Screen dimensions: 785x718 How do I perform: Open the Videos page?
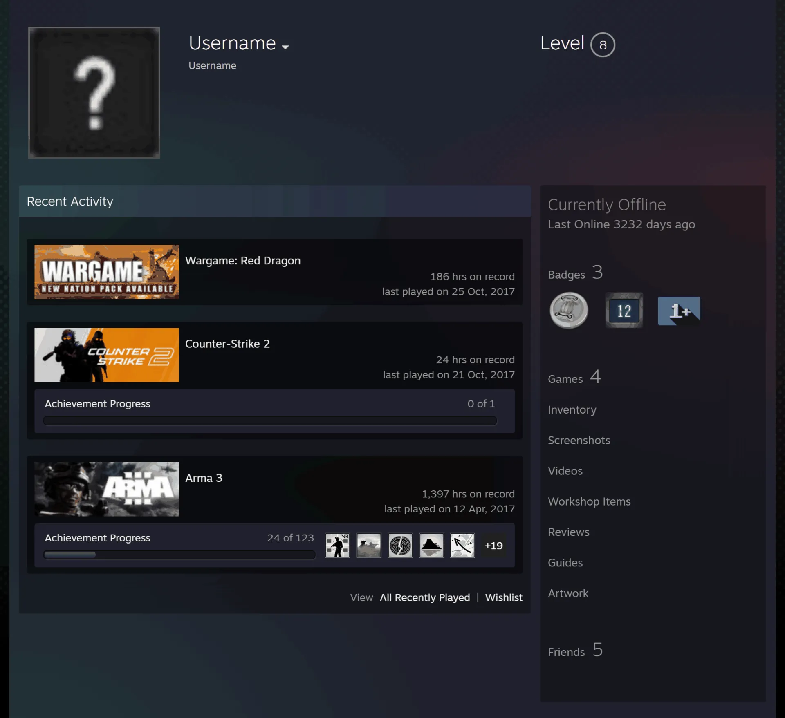point(565,471)
